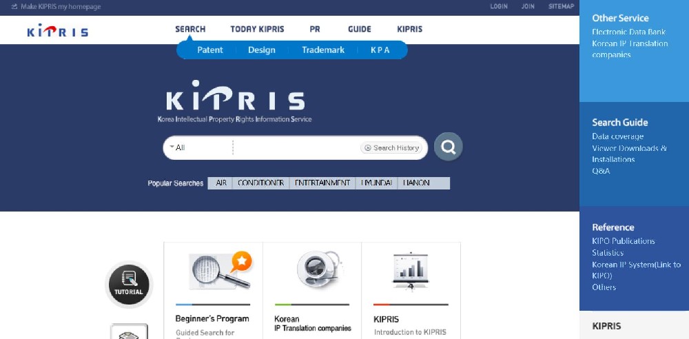
Task: Click the CONDITIONER popular search term
Action: [260, 183]
